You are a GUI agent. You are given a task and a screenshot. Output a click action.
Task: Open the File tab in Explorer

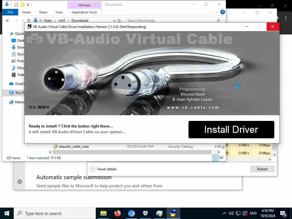(10, 12)
